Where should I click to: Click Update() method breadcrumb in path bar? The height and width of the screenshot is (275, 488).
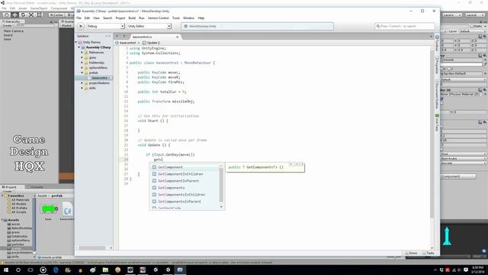151,43
